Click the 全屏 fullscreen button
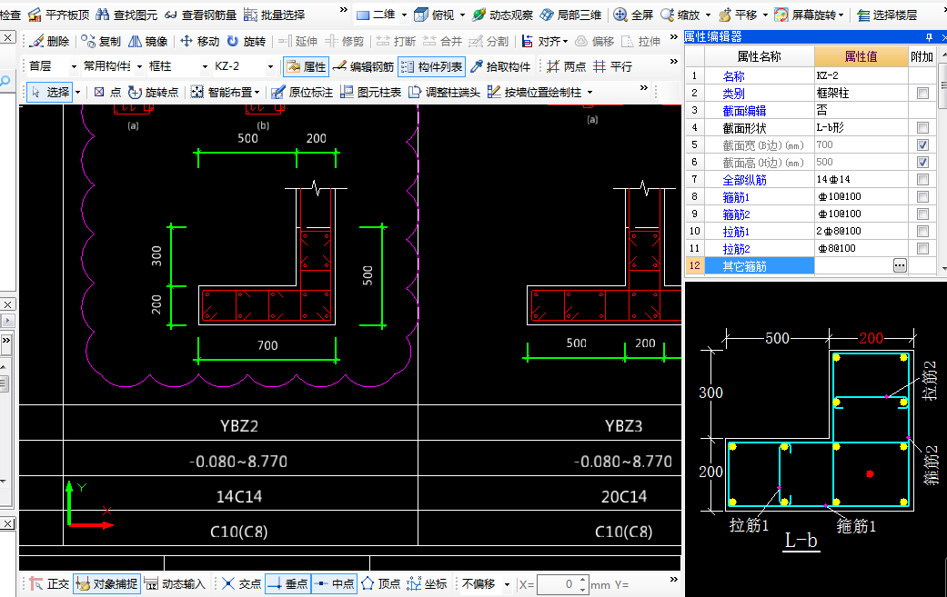 (634, 15)
